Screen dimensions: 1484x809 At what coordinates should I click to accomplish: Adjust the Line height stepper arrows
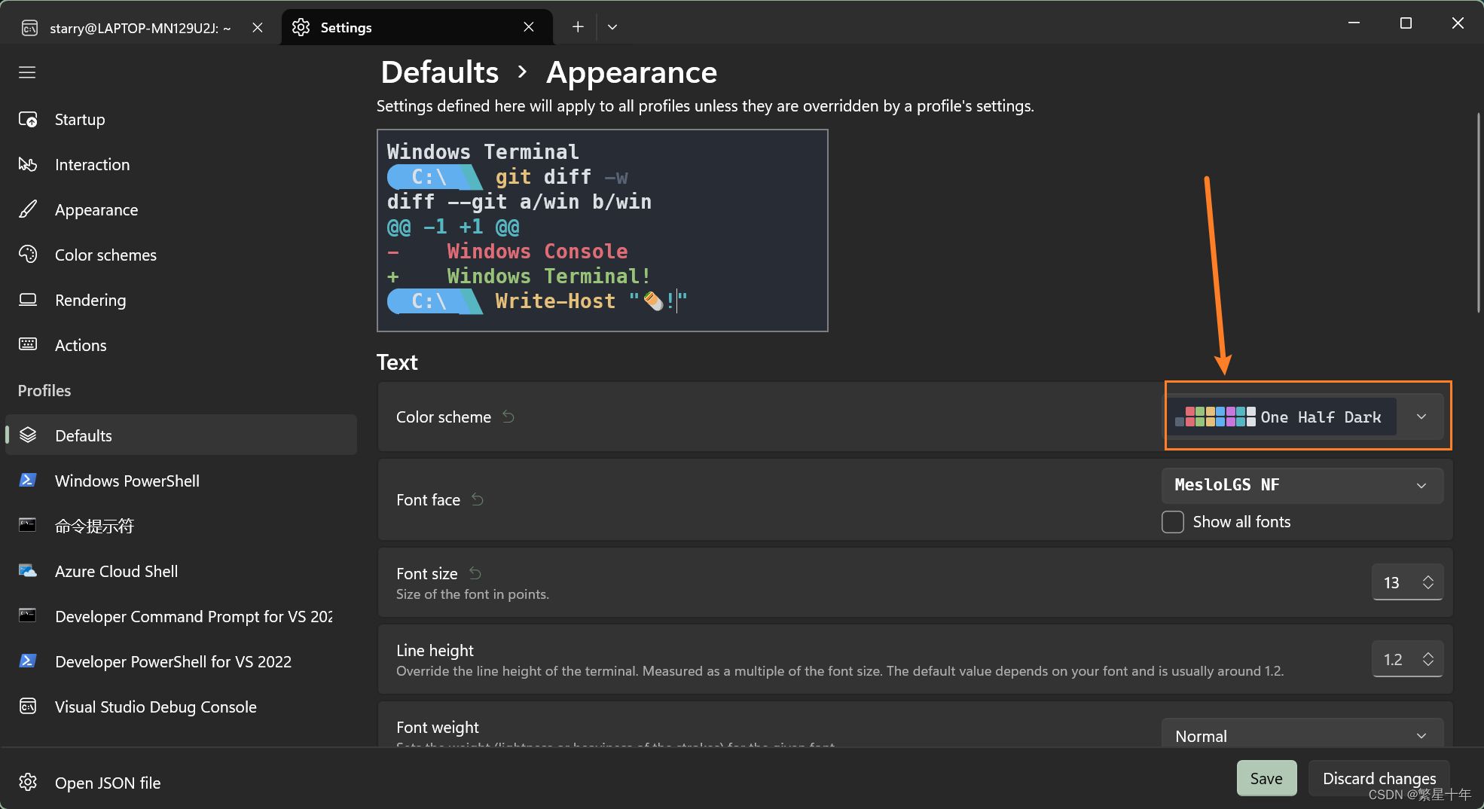1428,659
